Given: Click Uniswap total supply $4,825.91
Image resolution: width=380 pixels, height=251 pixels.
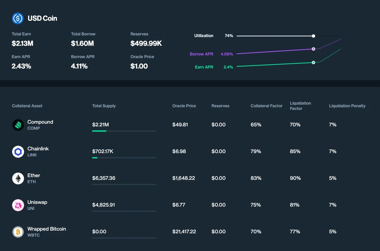Looking at the screenshot, I should point(103,205).
